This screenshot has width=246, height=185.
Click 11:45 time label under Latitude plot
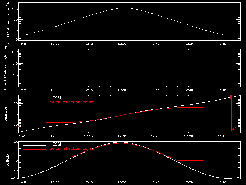[22, 182]
